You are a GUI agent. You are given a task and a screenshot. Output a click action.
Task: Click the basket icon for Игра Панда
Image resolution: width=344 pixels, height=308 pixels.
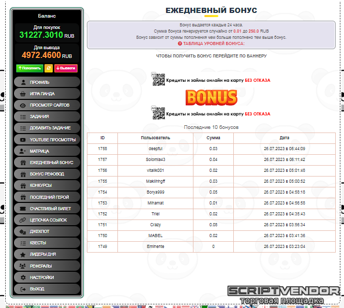(x=23, y=94)
